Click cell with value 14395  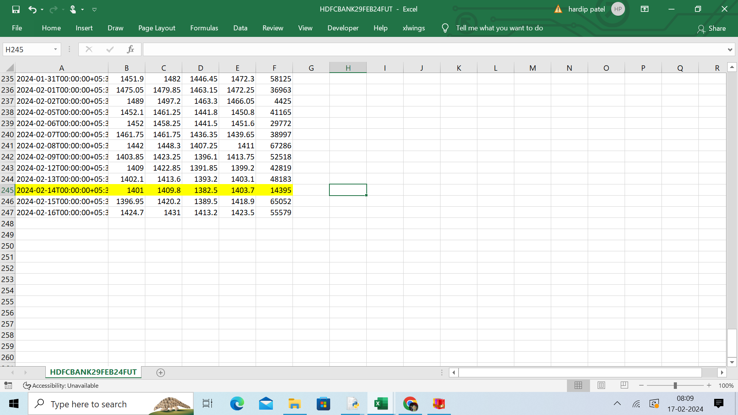pos(274,190)
